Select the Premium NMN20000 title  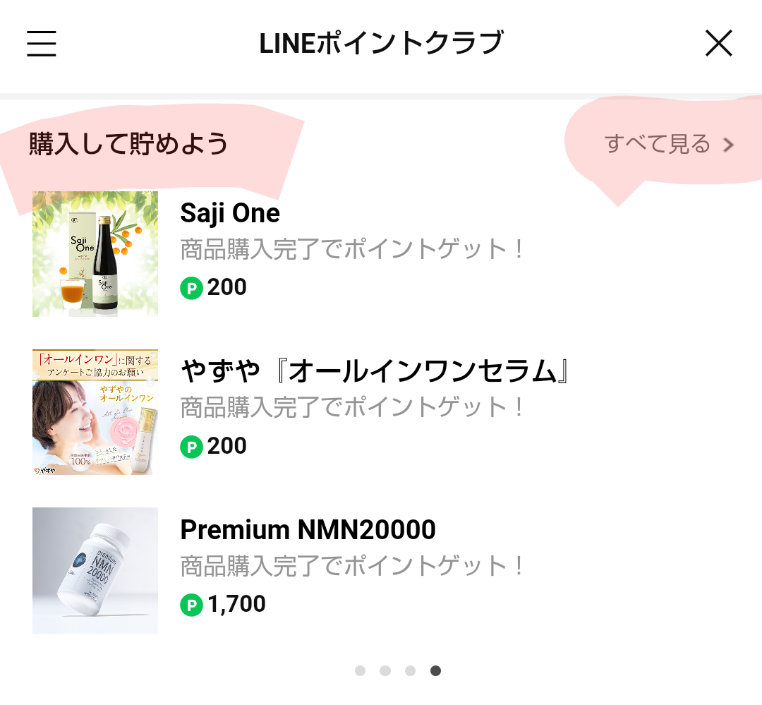coord(308,530)
